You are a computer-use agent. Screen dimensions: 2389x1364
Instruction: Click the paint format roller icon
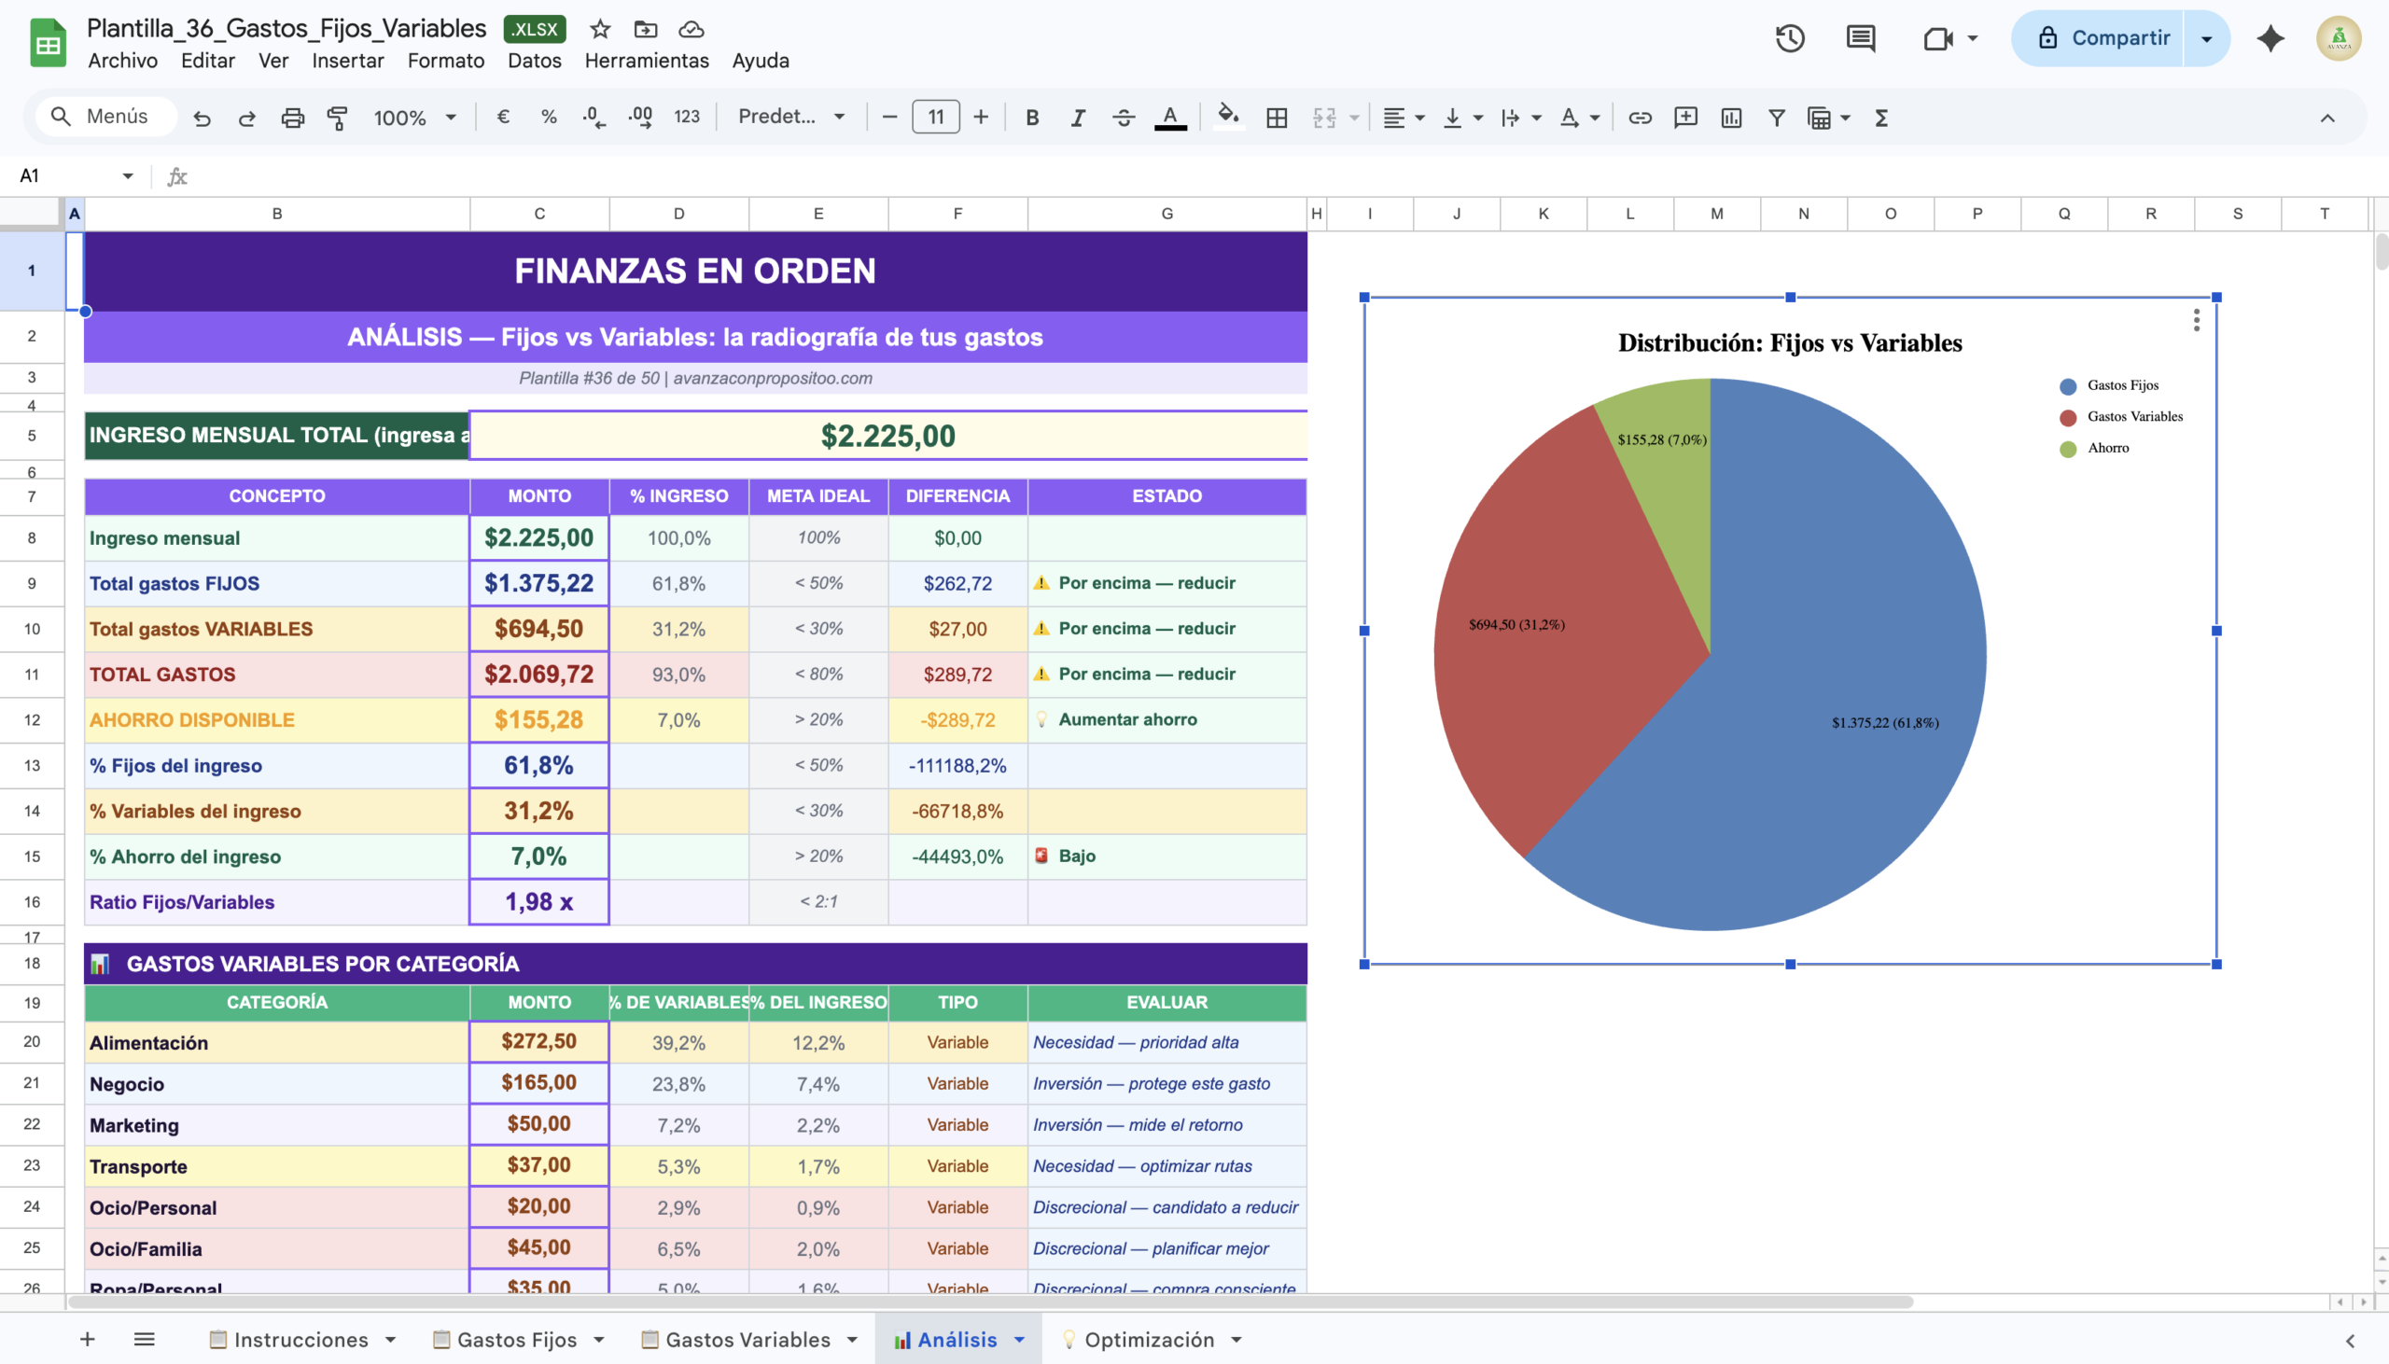[337, 118]
